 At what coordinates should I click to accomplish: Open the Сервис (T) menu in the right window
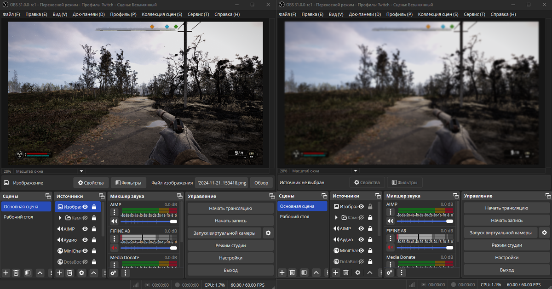474,14
